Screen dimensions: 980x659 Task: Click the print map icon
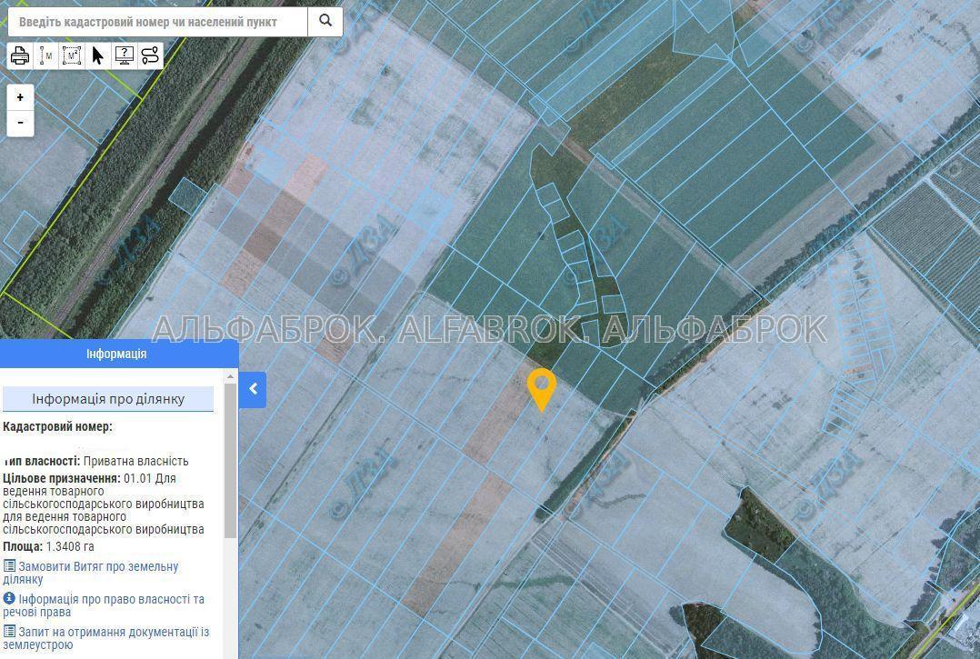point(20,55)
